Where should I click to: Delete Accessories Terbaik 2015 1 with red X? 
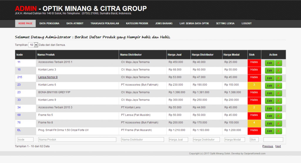tap(278, 63)
